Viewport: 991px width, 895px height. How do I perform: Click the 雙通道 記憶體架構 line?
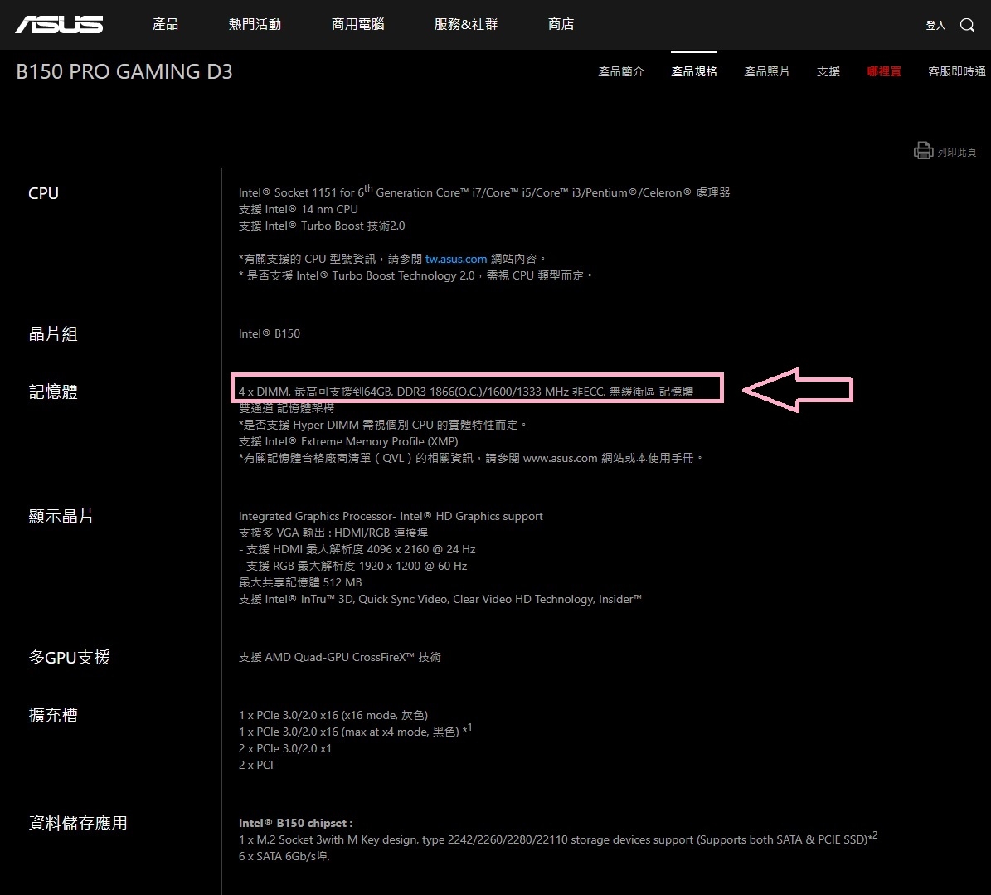tap(286, 408)
